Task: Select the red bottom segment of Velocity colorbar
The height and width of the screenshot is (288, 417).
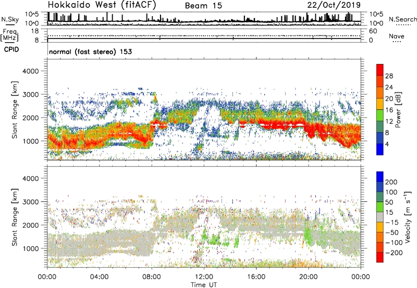Action: coord(380,257)
